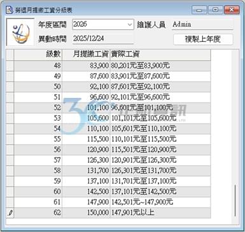Viewport: 245px width, 232px height.
Task: Click the range cell 87,601元至92,100元
Action: [x=160, y=86]
